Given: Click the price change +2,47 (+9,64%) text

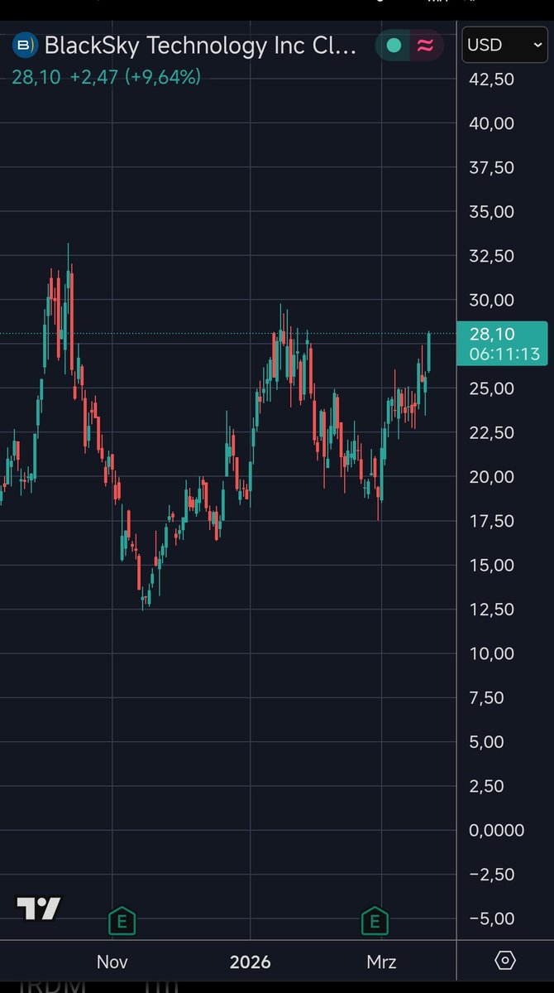Looking at the screenshot, I should click(x=135, y=77).
